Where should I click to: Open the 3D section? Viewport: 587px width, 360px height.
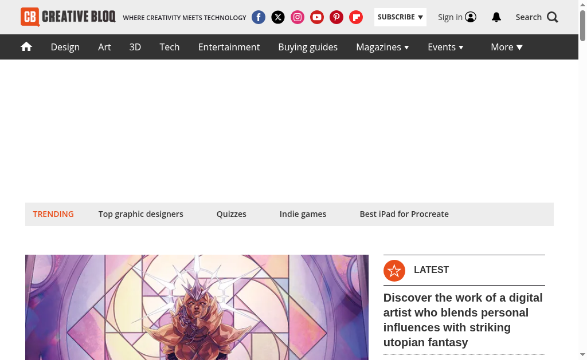pyautogui.click(x=135, y=47)
